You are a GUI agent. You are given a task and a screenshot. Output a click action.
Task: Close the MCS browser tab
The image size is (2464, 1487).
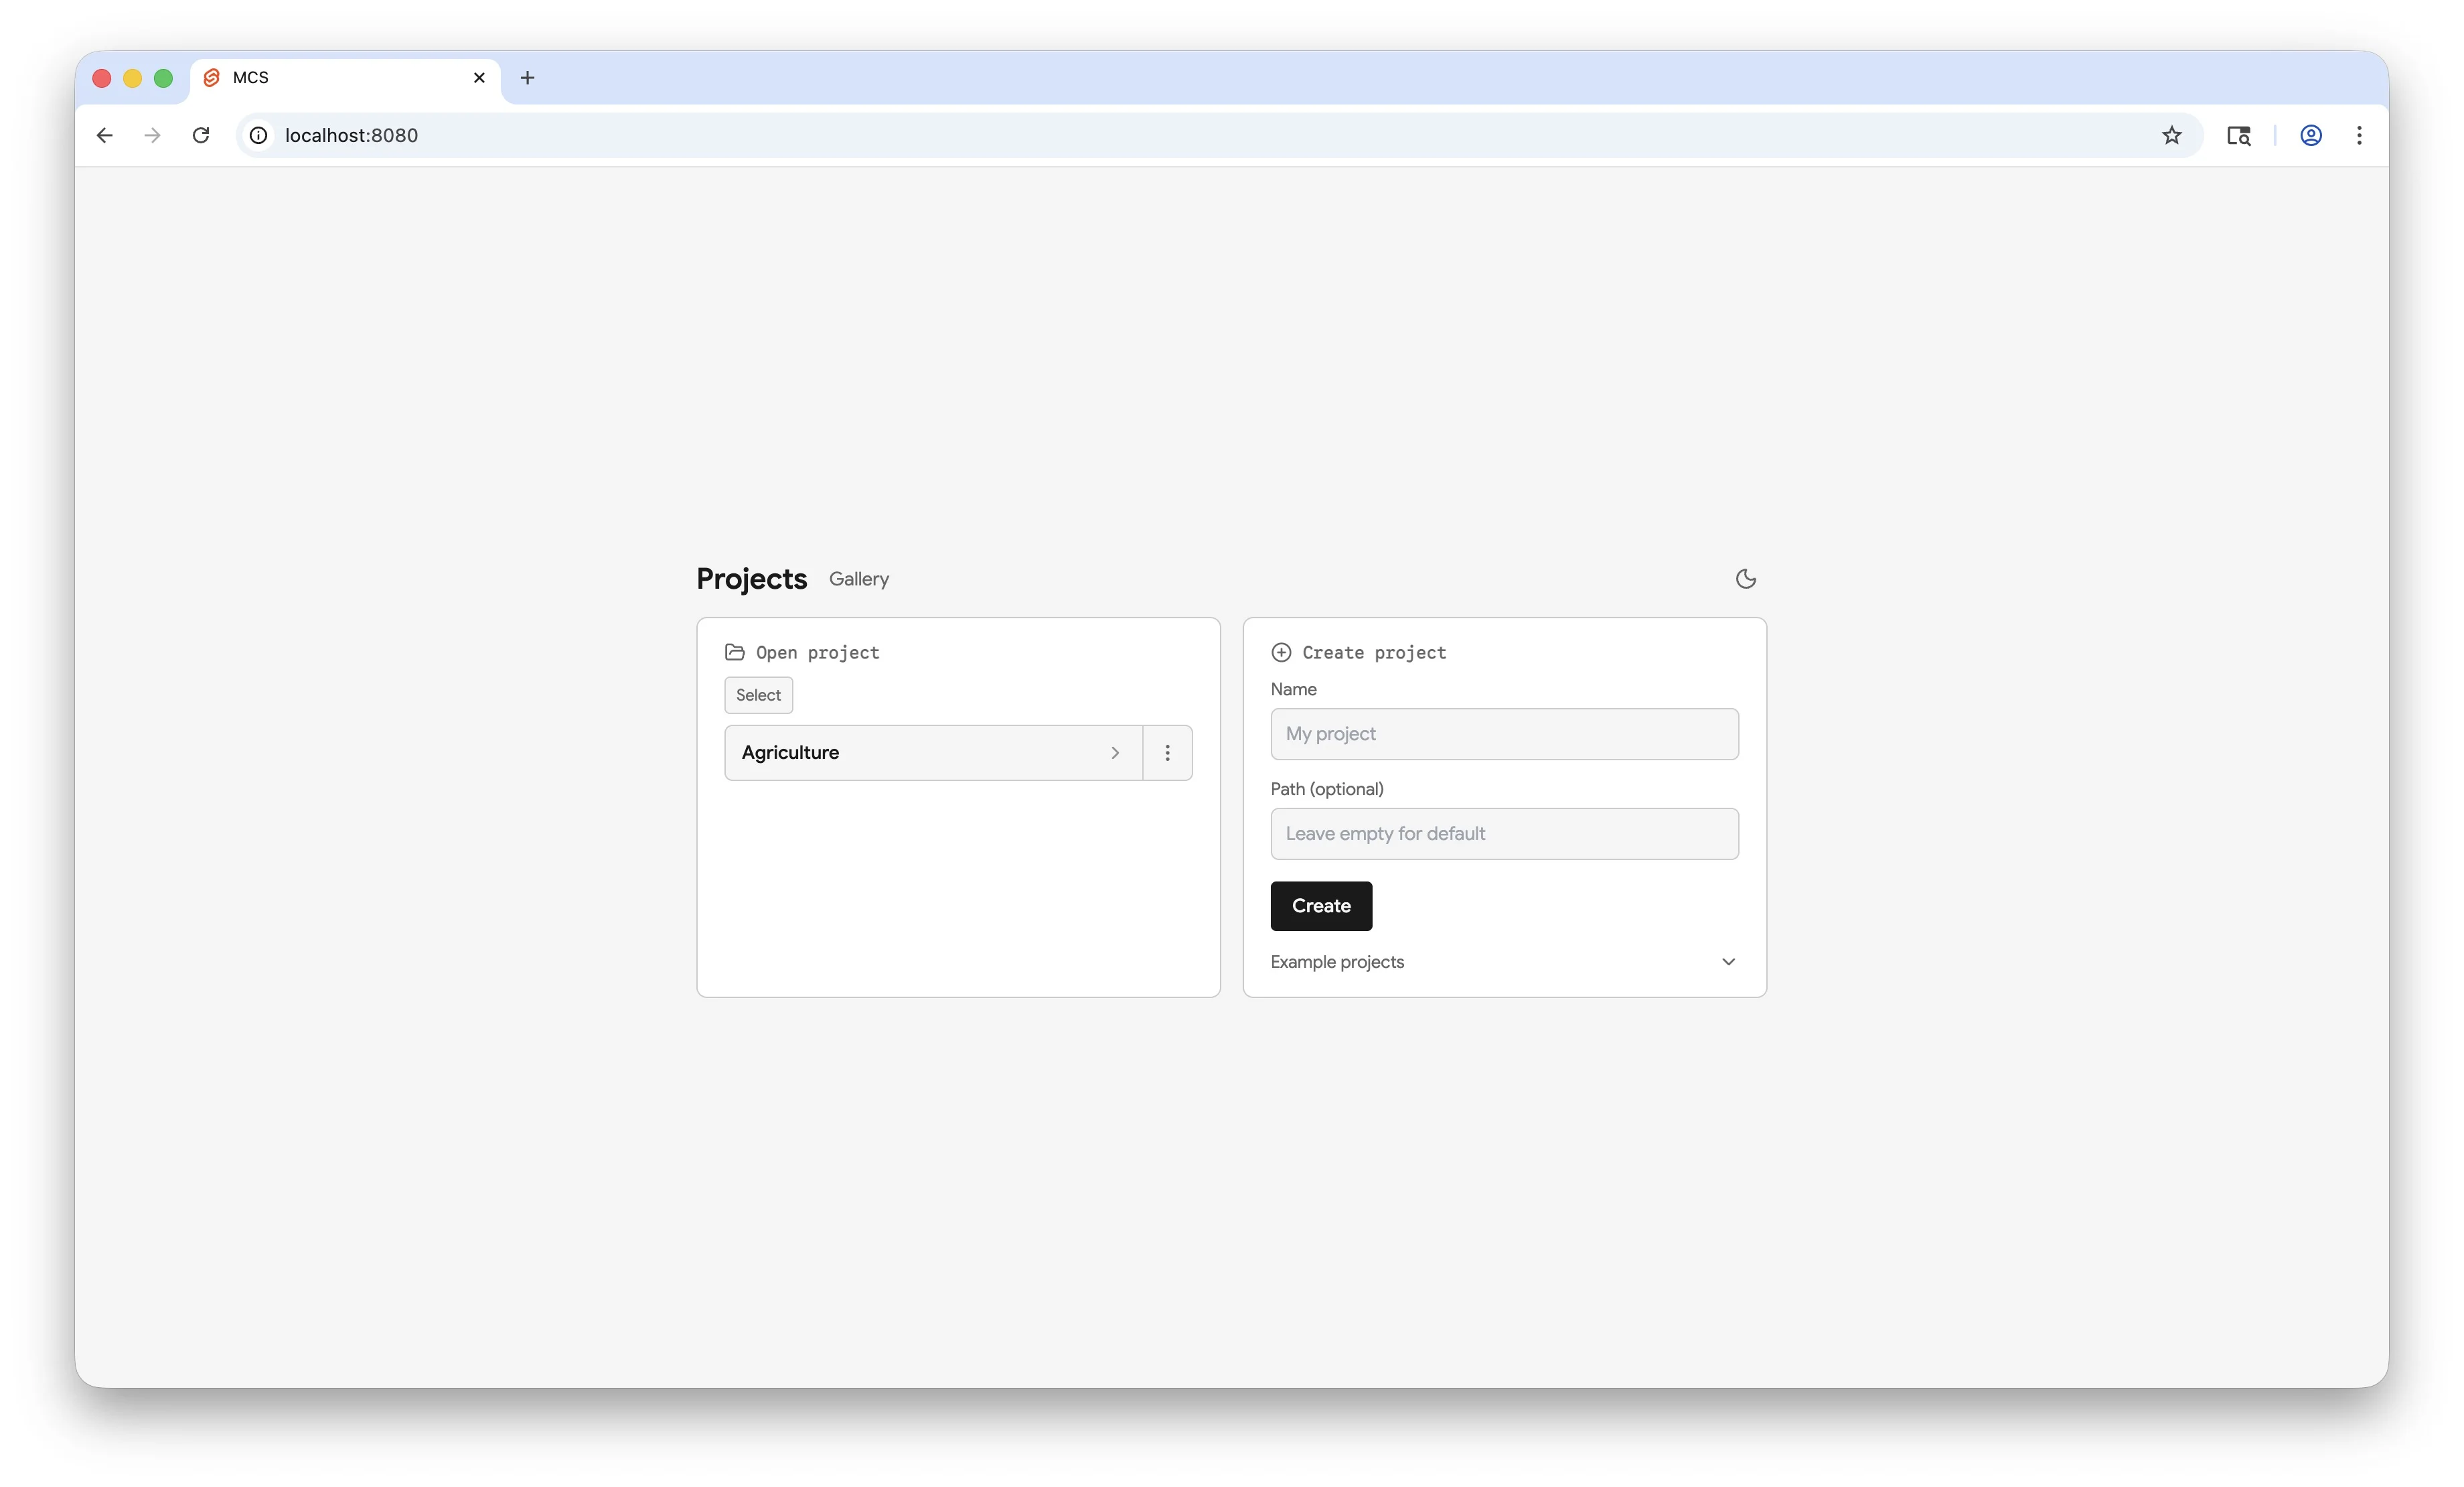click(479, 77)
